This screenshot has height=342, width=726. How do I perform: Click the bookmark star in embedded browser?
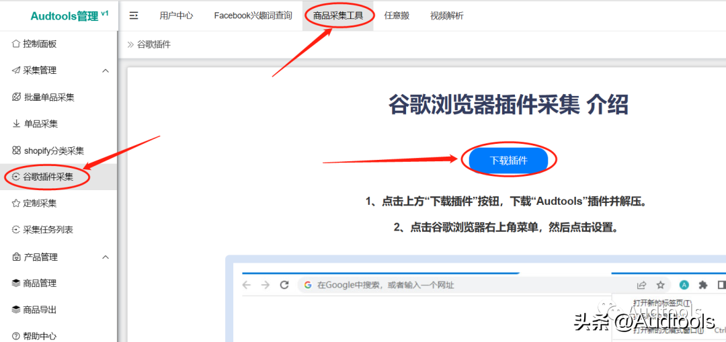pos(661,285)
